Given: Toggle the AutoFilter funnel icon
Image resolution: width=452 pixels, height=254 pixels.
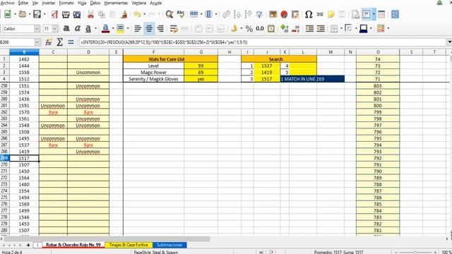Looking at the screenshot, I should [x=259, y=14].
